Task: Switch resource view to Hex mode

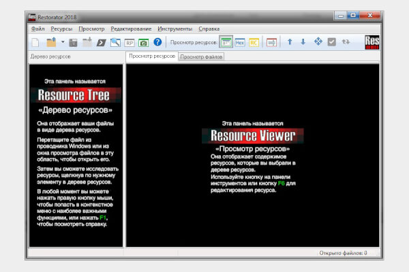Action: pyautogui.click(x=240, y=42)
